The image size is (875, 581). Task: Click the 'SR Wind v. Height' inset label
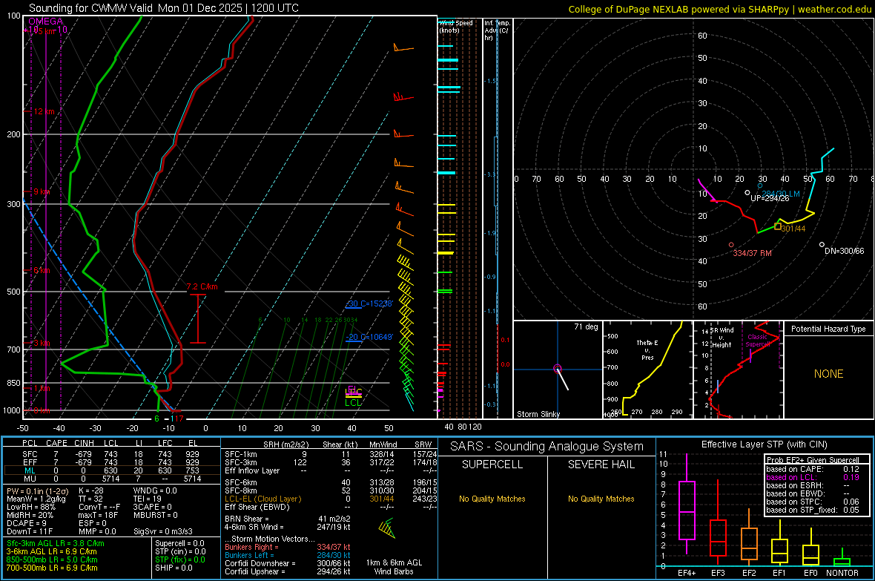tap(722, 338)
